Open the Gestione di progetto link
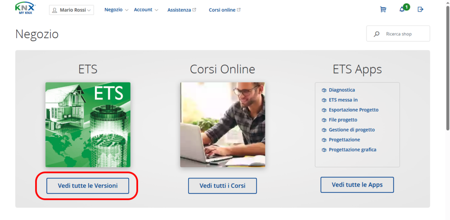450x220 pixels. click(x=352, y=130)
